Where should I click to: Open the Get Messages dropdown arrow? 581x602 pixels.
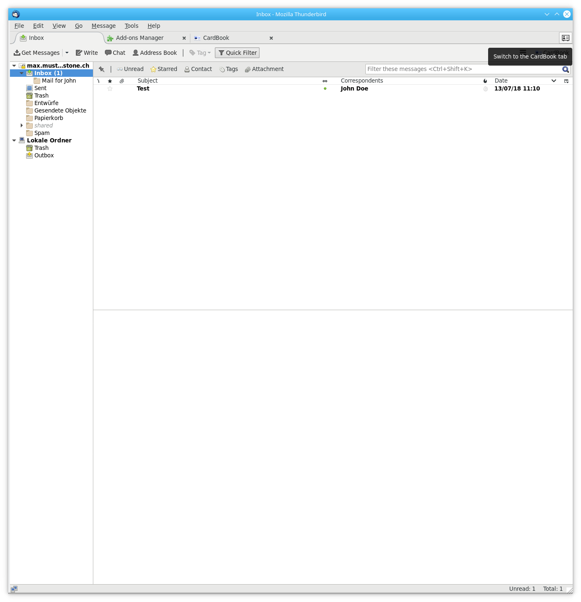pyautogui.click(x=67, y=53)
